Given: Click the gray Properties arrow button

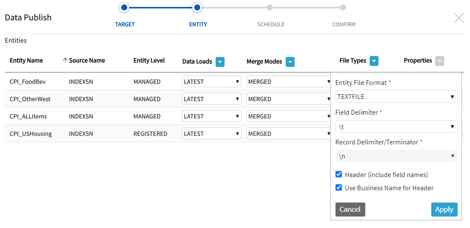Looking at the screenshot, I should [439, 61].
